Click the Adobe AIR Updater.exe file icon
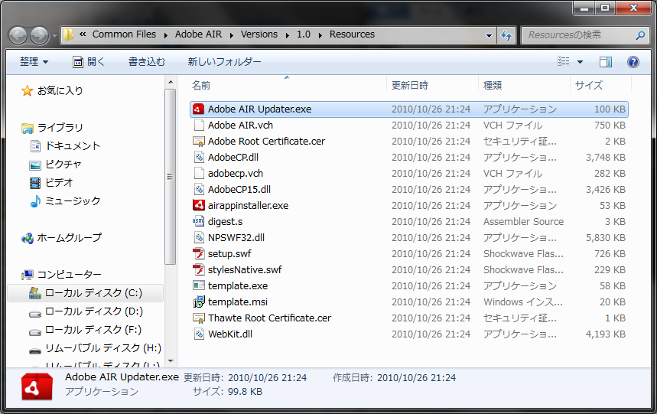The height and width of the screenshot is (414, 657). coord(198,109)
